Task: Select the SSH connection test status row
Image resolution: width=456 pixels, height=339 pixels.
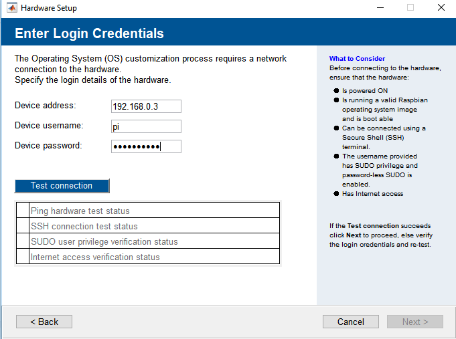Action: [154, 226]
